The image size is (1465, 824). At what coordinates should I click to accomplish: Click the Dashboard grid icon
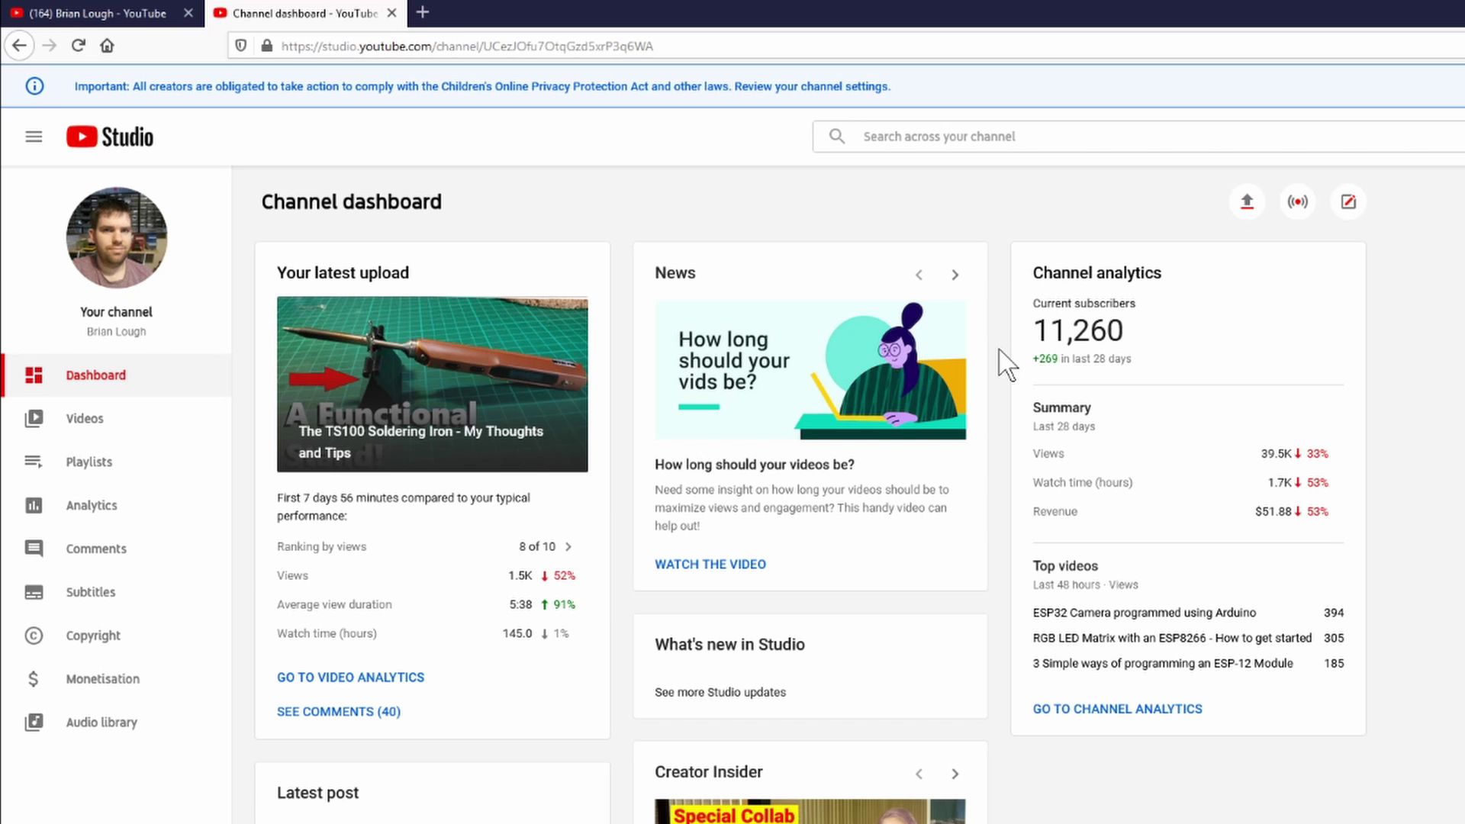click(34, 375)
